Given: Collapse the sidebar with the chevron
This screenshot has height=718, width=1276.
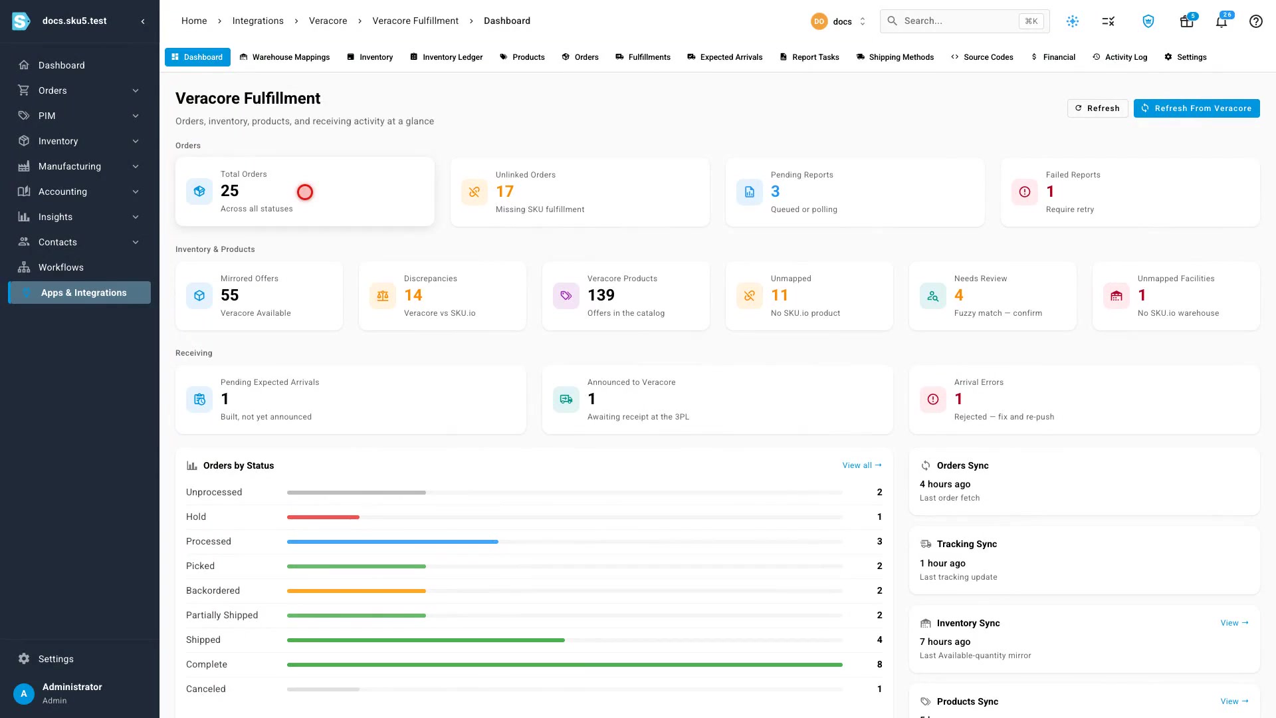Looking at the screenshot, I should 142,21.
